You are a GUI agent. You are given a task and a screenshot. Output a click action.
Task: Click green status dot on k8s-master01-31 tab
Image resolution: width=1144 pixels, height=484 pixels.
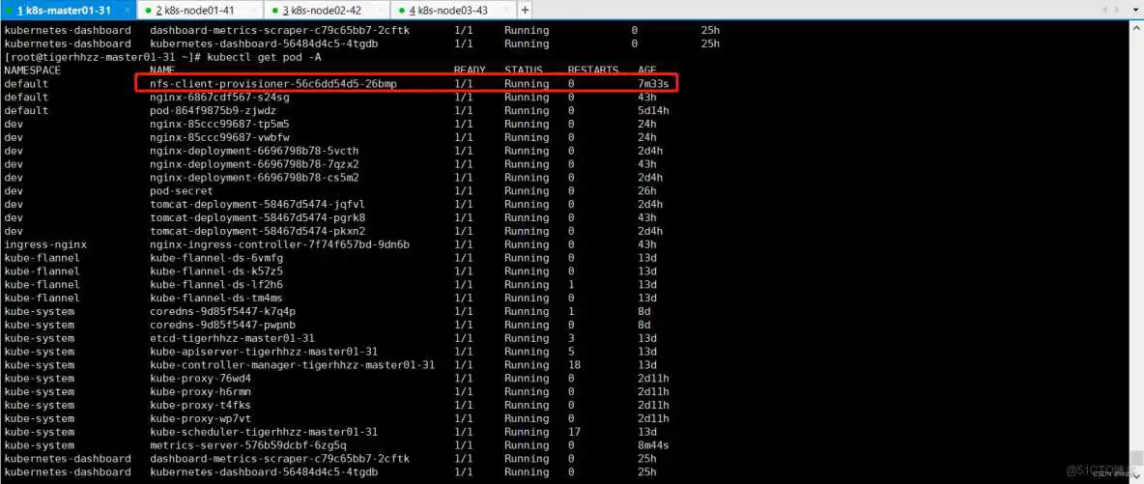(x=9, y=11)
